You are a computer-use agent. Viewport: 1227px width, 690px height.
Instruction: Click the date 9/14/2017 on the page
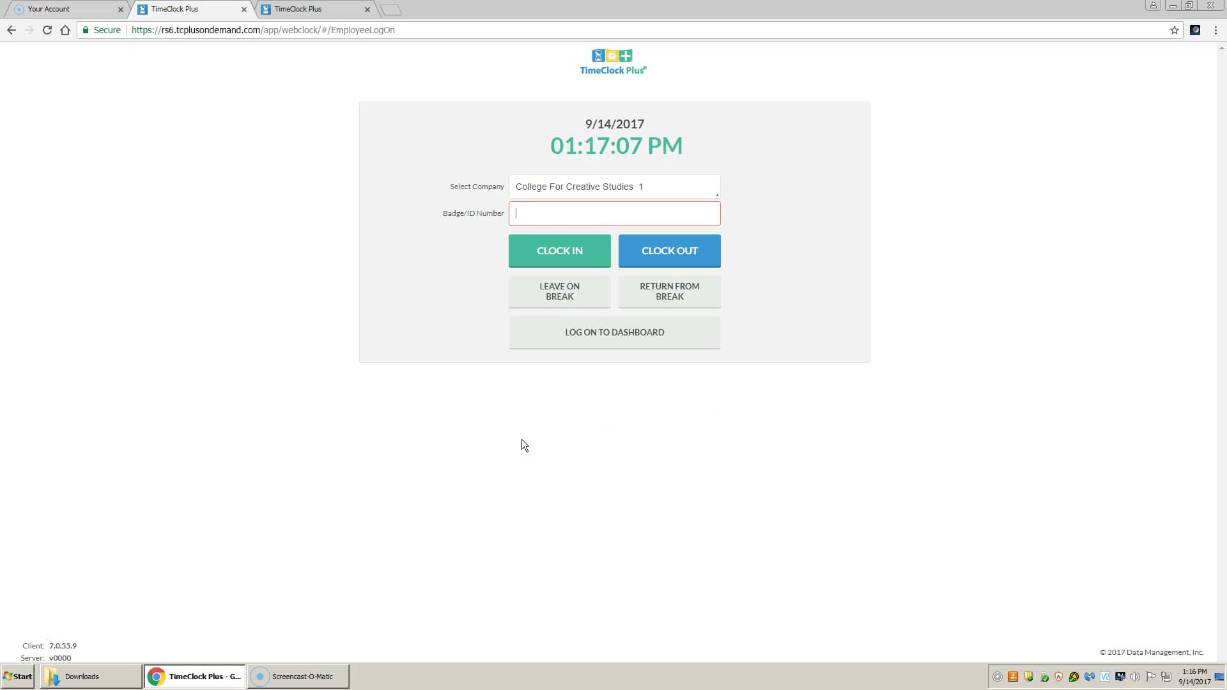tap(614, 124)
